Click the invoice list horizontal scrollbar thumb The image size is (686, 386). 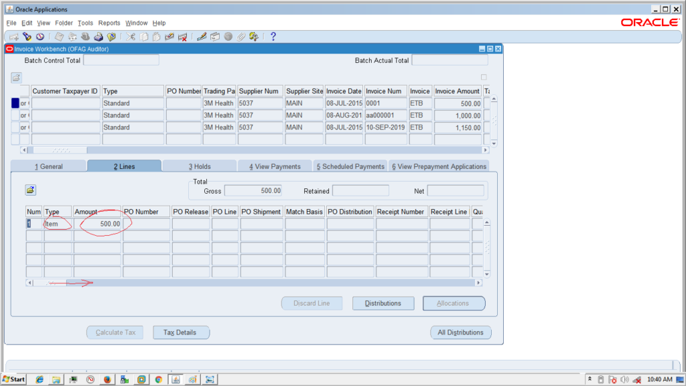60,150
